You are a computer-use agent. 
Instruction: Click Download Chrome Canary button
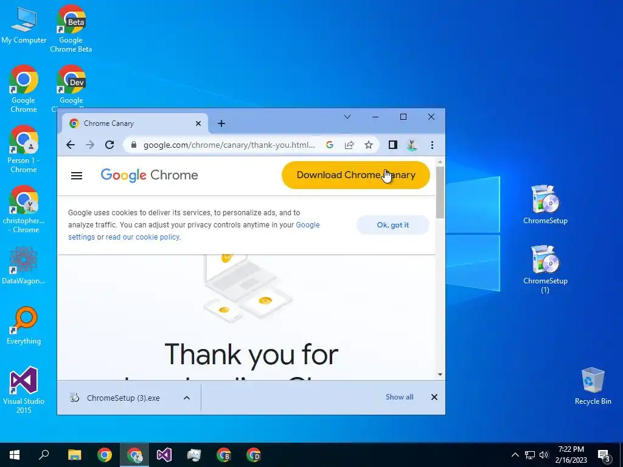tap(355, 175)
